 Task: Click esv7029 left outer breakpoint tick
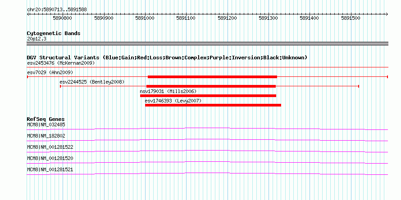[x=27, y=77]
